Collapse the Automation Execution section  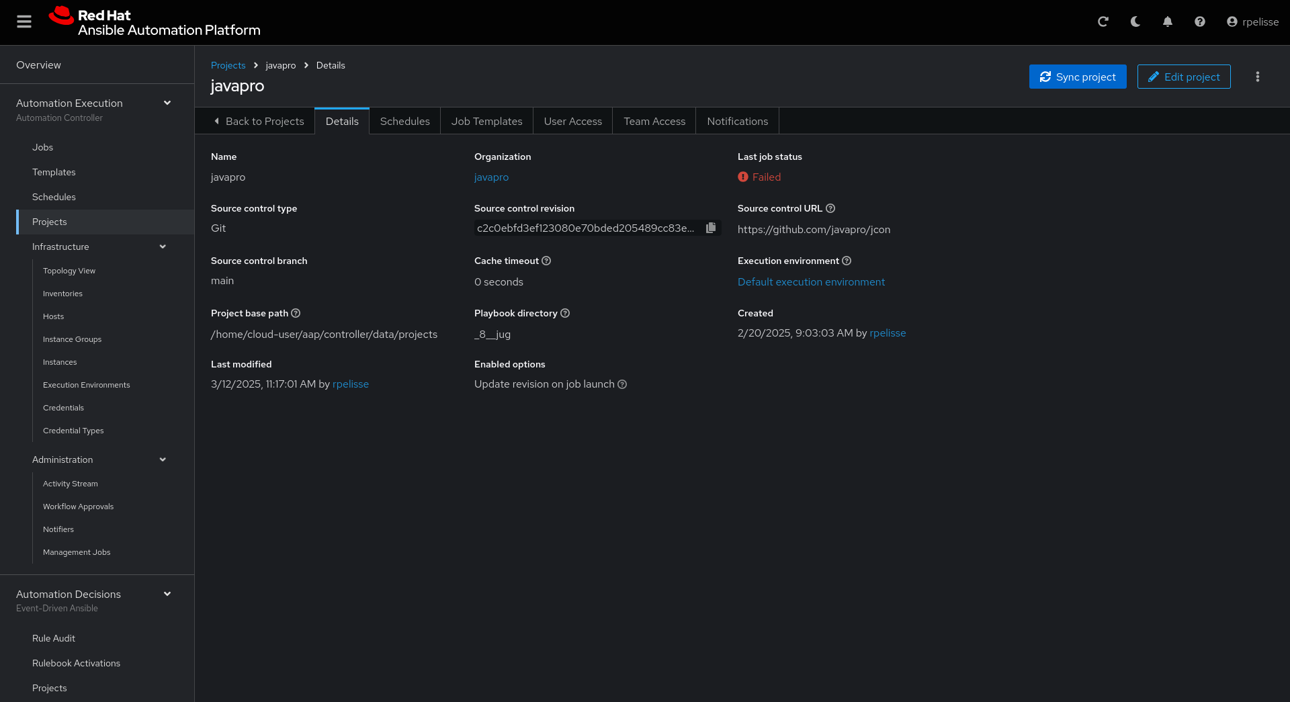pos(167,103)
